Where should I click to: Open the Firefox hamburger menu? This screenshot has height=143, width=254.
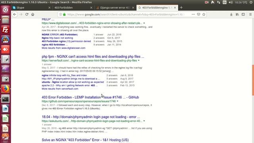[x=250, y=14]
